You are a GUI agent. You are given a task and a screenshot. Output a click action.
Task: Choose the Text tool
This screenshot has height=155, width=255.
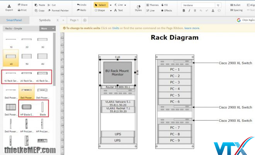(119, 10)
